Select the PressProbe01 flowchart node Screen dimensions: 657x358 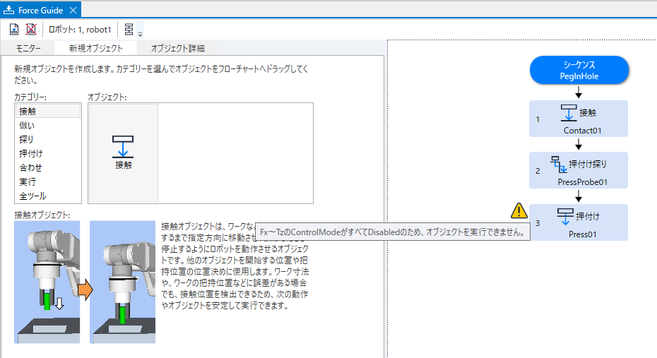pyautogui.click(x=578, y=170)
